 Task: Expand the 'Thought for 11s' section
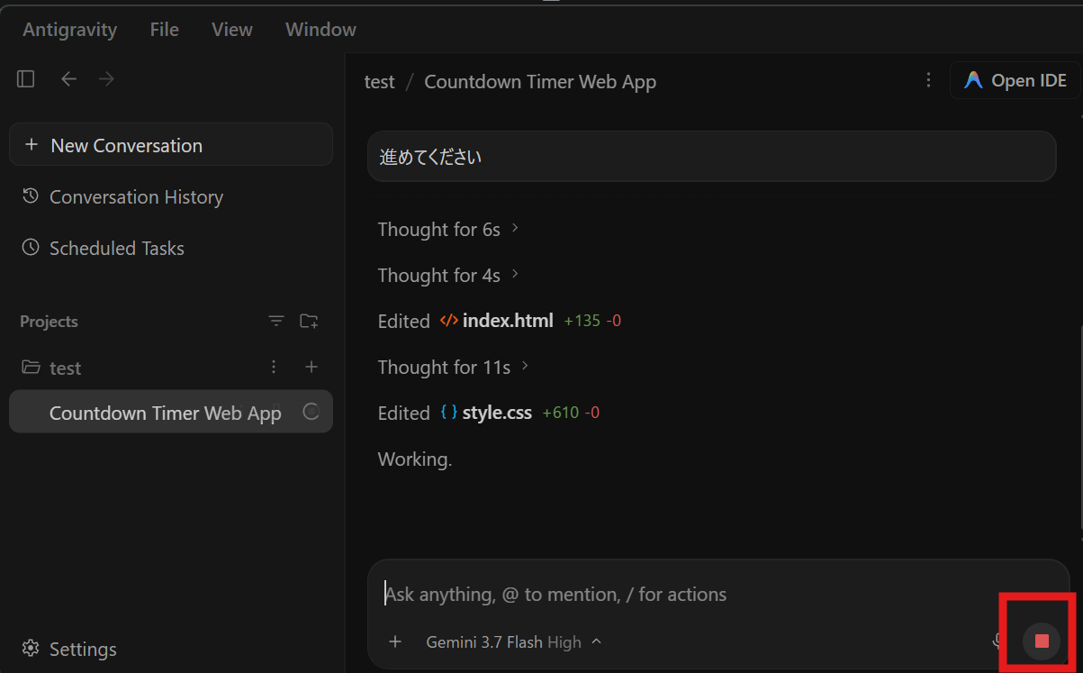(x=453, y=367)
